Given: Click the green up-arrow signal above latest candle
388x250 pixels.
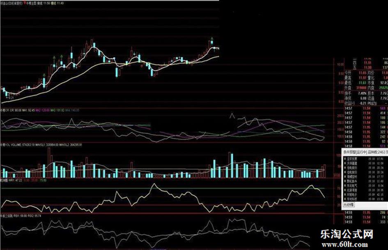Looking at the screenshot, I should click(x=212, y=38).
